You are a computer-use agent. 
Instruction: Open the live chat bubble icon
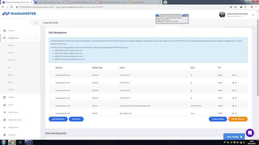[x=250, y=133]
